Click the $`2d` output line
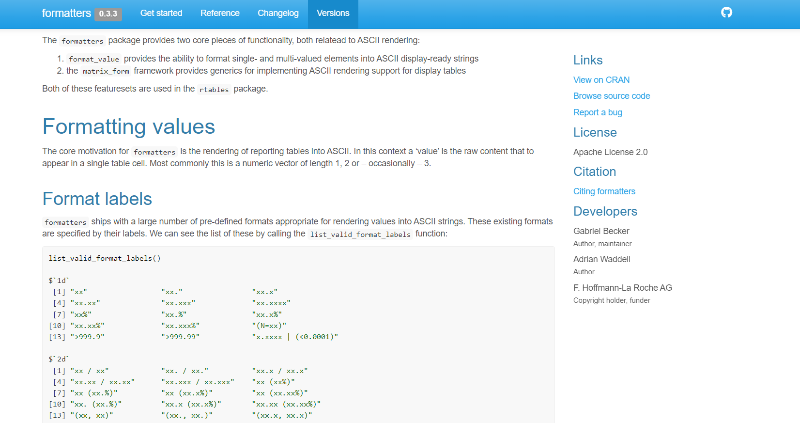 (x=59, y=359)
